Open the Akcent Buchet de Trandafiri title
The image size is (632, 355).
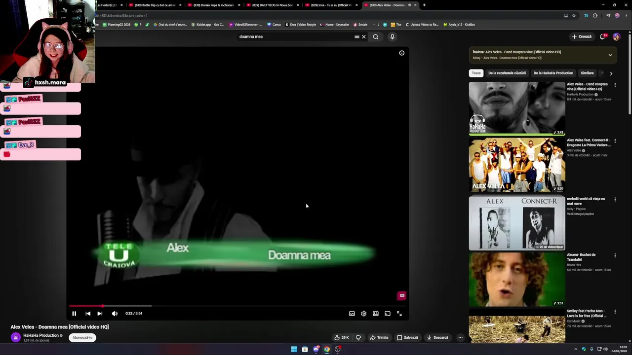[x=581, y=257]
